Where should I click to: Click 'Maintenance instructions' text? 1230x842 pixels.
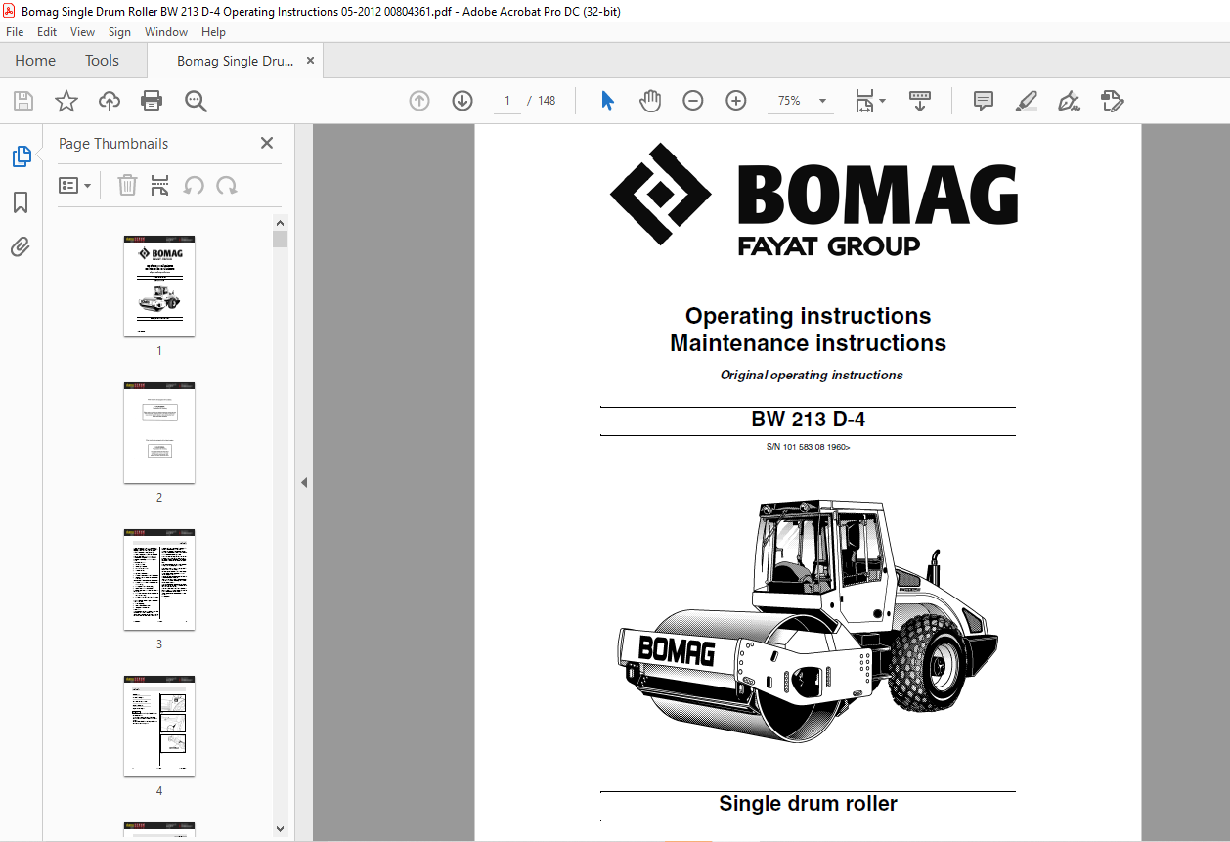click(808, 343)
